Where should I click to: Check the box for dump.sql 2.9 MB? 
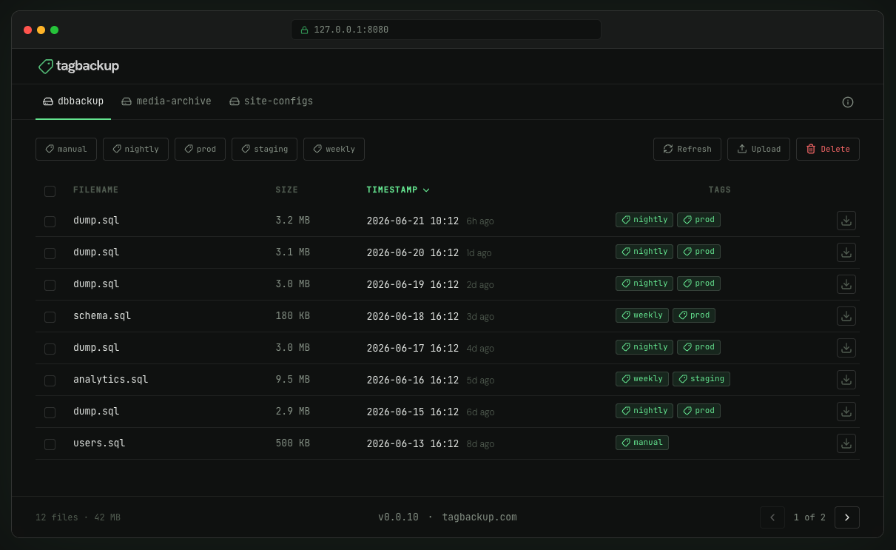click(x=50, y=412)
